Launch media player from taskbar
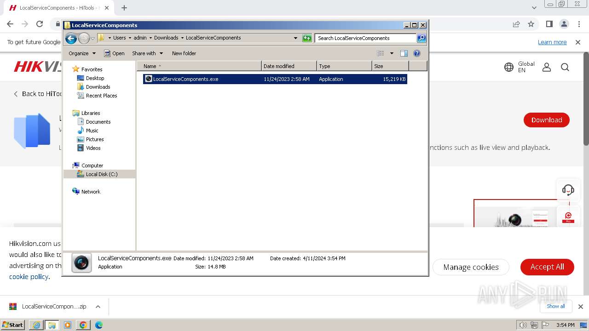Image resolution: width=589 pixels, height=331 pixels. pos(68,325)
